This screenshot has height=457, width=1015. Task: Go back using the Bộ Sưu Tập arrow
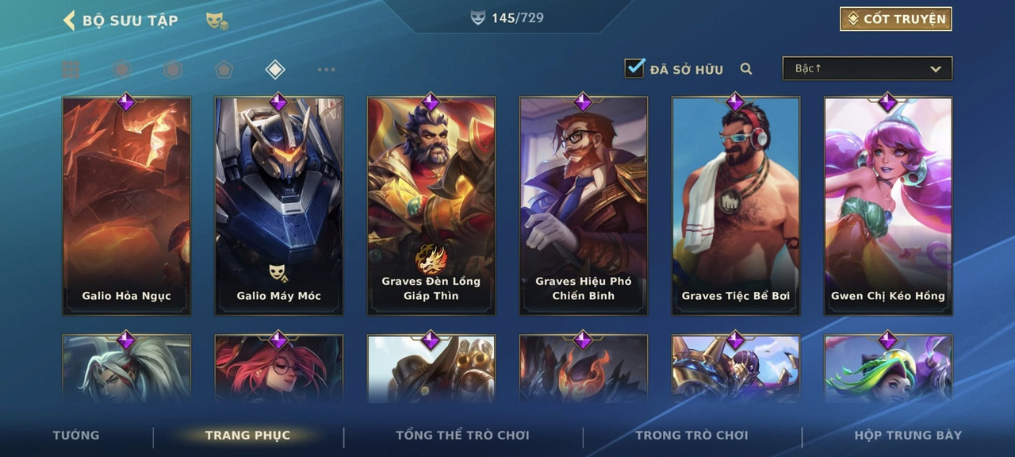tap(69, 21)
